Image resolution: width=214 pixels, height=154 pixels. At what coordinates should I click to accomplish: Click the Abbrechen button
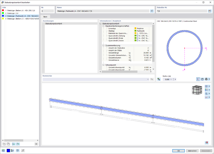point(192,151)
